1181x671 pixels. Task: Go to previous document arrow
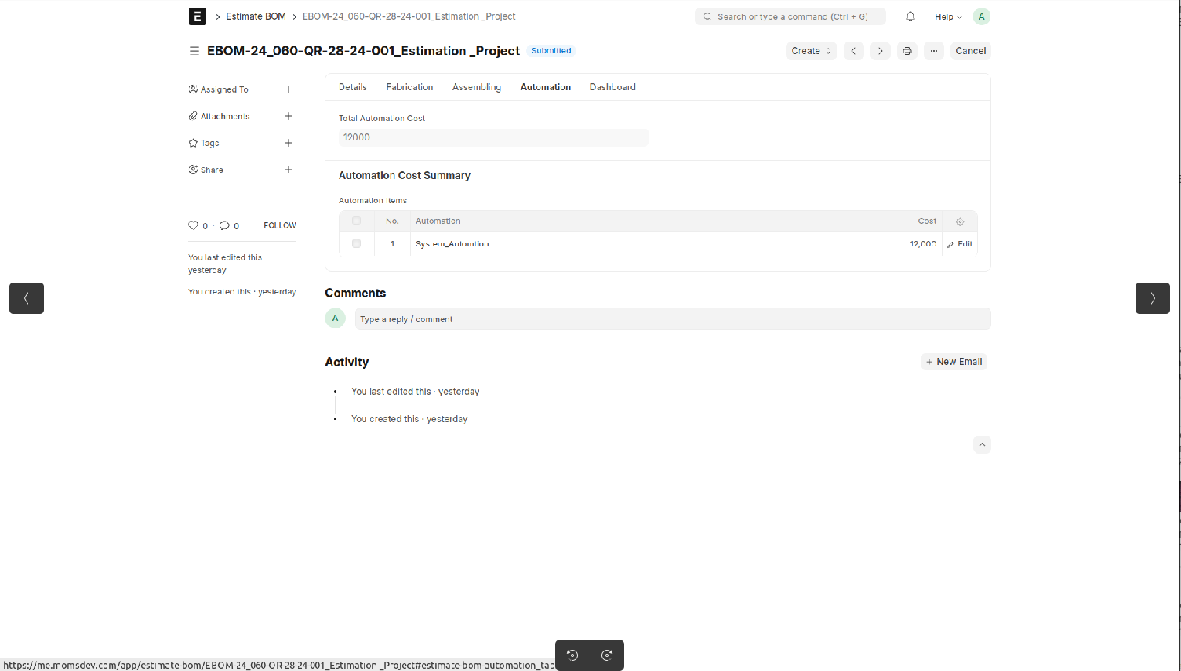coord(854,51)
